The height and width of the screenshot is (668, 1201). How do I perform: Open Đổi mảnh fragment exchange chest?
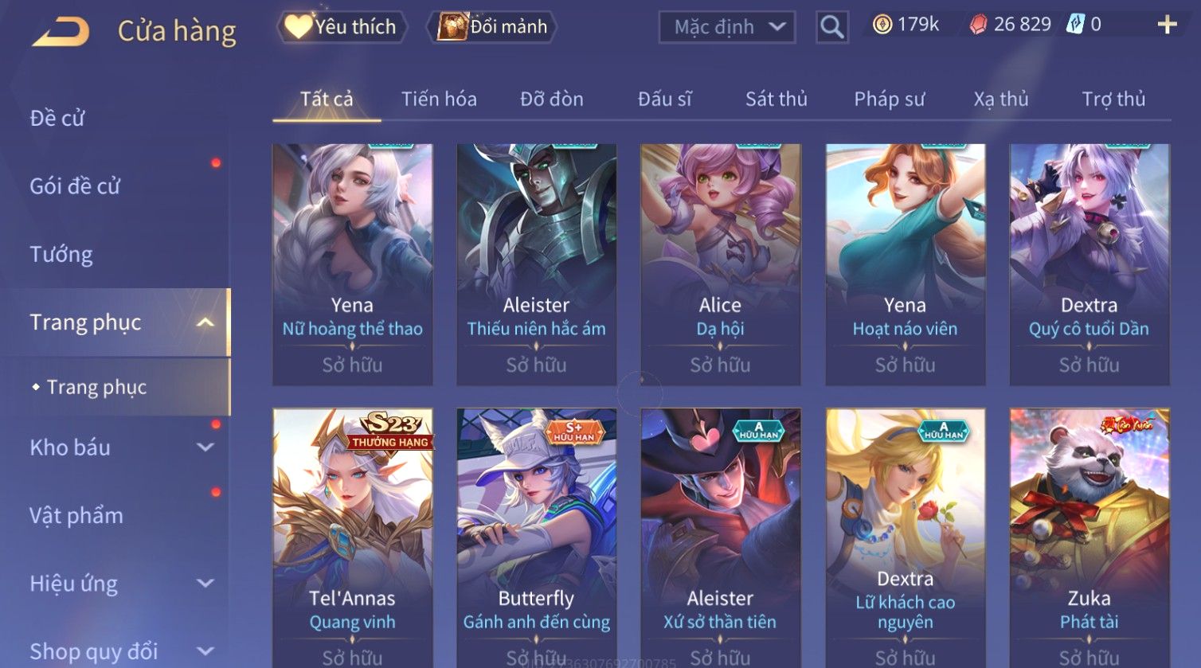click(x=491, y=27)
